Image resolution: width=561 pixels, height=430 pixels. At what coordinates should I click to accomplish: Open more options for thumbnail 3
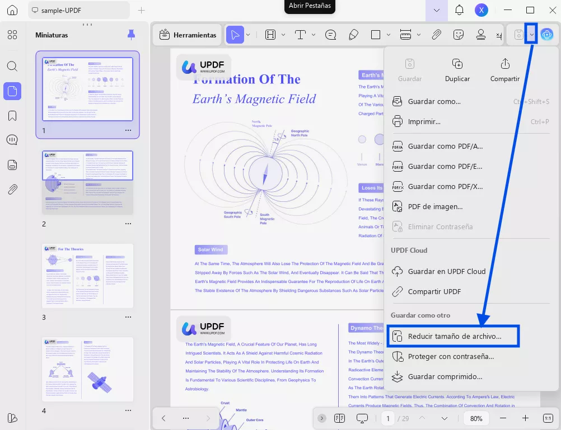coord(128,317)
